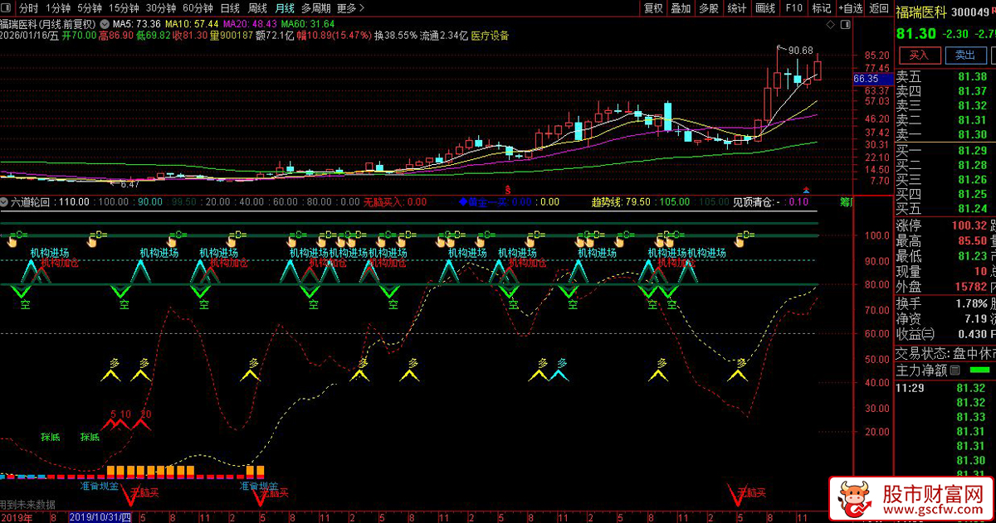Screen dimensions: 996x523
Task: Open the dropdown arrow beside 福瑞医科 chart title
Action: coord(103,24)
